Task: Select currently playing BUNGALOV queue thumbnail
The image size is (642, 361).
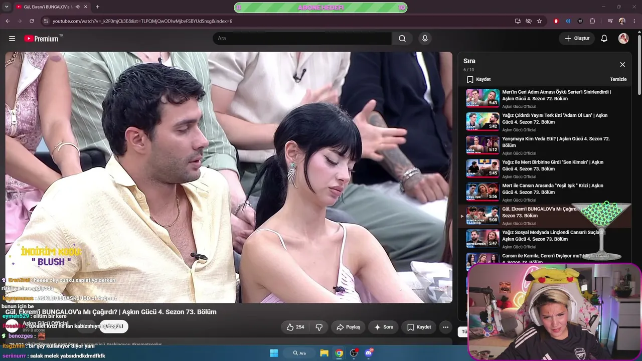Action: [483, 215]
